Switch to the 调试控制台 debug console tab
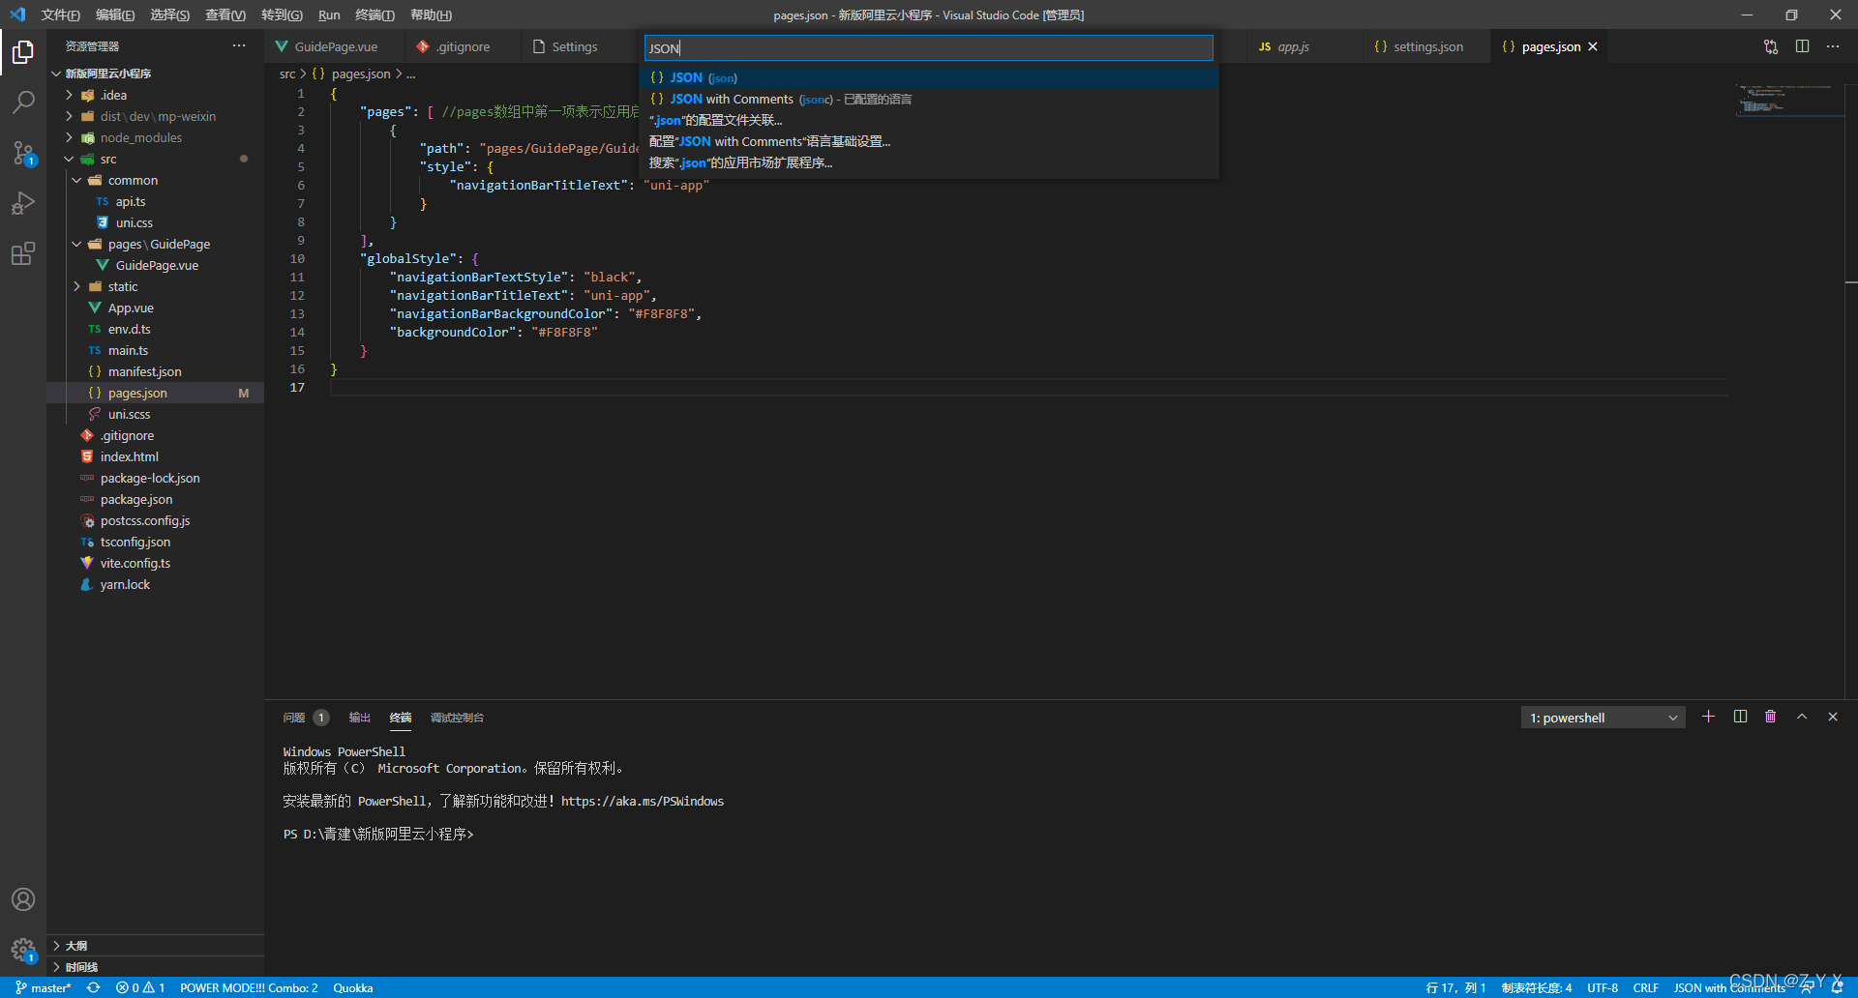 coord(457,718)
